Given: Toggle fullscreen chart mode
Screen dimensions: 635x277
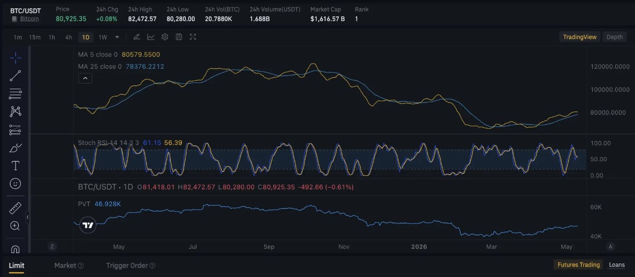Looking at the screenshot, I should click(x=193, y=37).
